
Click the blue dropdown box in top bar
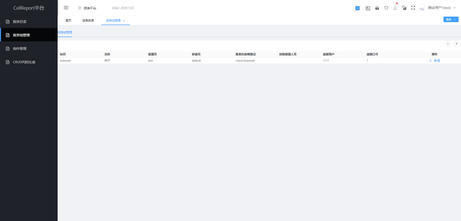point(358,8)
